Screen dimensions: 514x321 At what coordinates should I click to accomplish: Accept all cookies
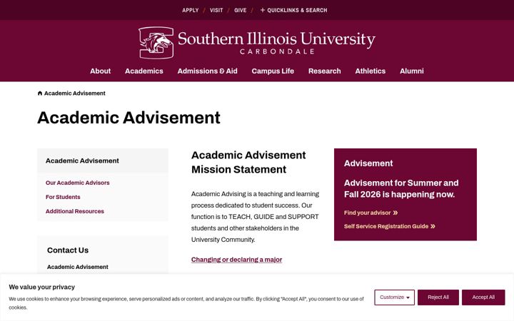pyautogui.click(x=483, y=297)
